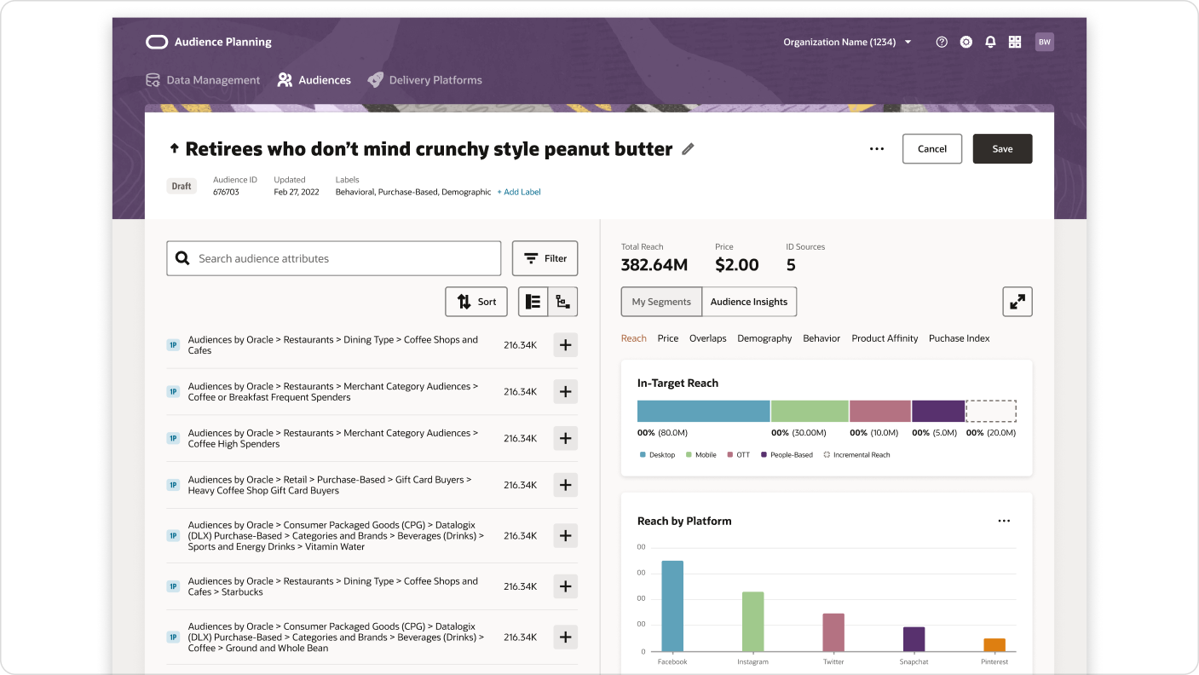Click the search magnifier icon
This screenshot has height=675, width=1199.
[182, 258]
